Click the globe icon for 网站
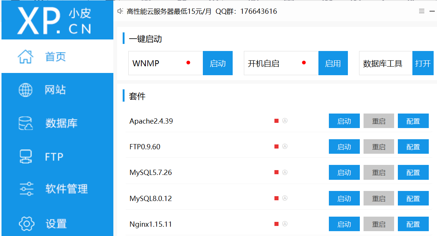437x236 pixels. [25, 90]
